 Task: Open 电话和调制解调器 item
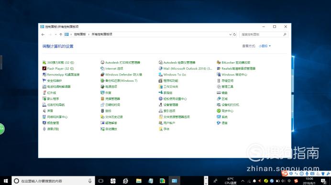coord(56,87)
